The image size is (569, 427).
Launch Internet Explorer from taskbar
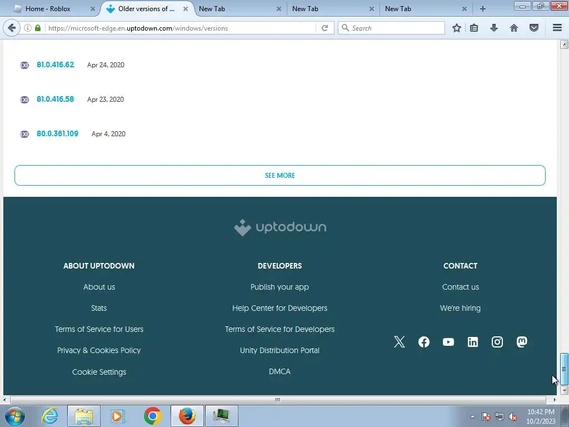point(49,416)
